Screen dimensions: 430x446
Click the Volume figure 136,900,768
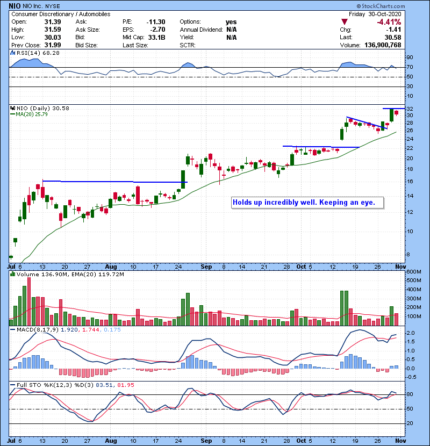point(383,45)
